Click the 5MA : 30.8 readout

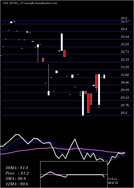[x=16, y=179]
